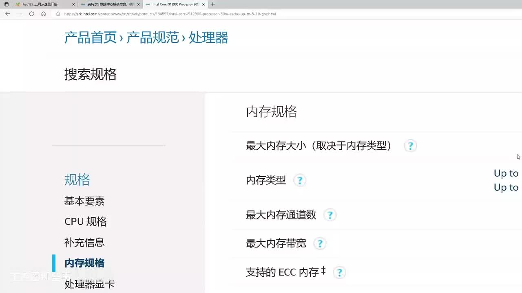Viewport: 522px width, 293px height.
Task: Click the site info lock icon
Action: [58, 14]
